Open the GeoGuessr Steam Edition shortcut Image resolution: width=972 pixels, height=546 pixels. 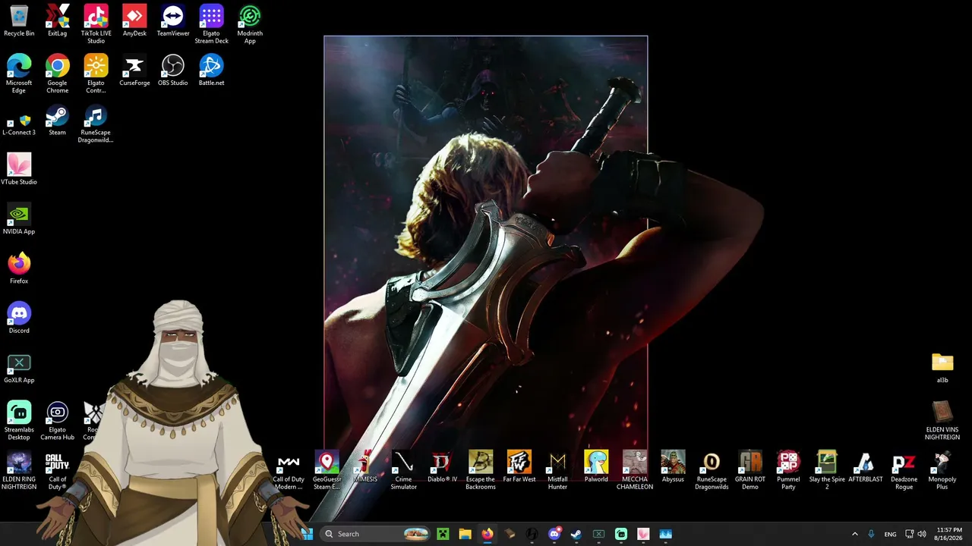click(x=327, y=470)
